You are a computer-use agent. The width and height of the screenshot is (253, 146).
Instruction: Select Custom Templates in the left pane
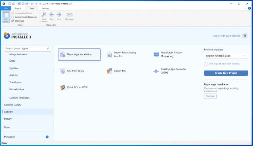[19, 98]
